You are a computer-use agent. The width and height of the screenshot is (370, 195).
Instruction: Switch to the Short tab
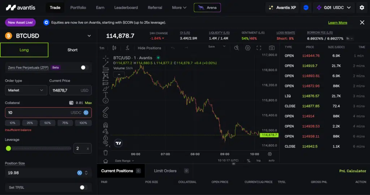[72, 50]
